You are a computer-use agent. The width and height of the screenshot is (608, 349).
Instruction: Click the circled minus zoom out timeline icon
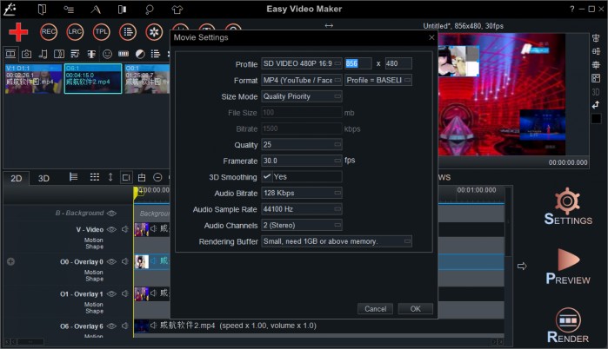point(157,177)
